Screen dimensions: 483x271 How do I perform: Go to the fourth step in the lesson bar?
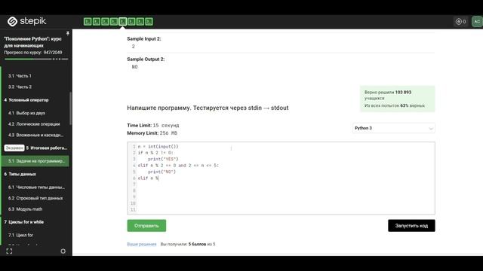(x=114, y=22)
